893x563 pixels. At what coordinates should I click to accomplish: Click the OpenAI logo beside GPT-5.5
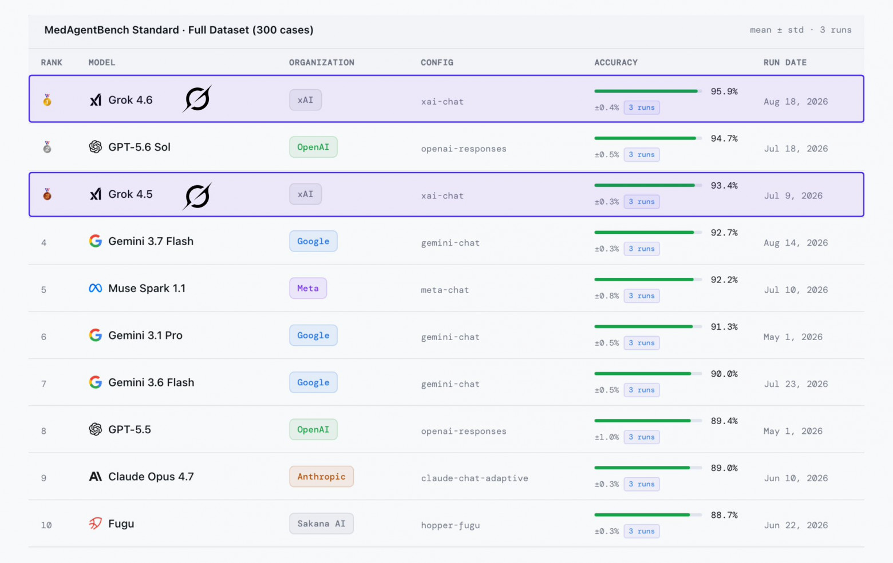96,429
